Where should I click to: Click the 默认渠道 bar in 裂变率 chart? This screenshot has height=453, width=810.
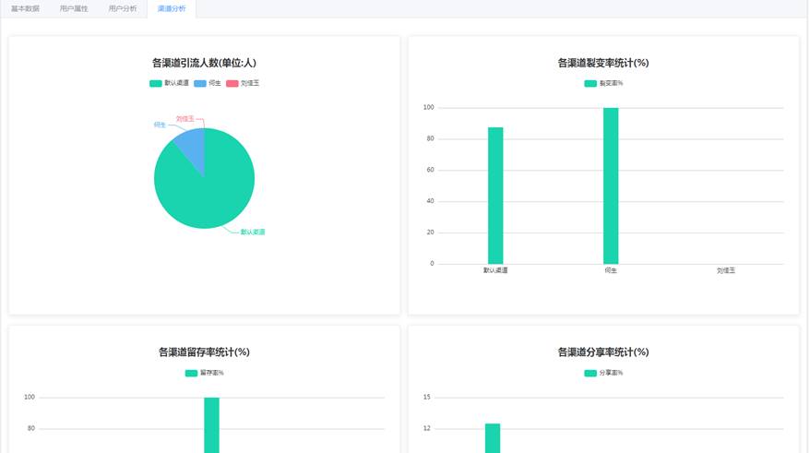[495, 196]
